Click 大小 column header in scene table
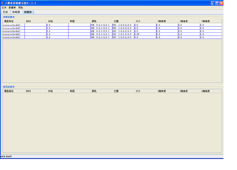Screen dimensions: 237x170 pyautogui.click(x=138, y=21)
